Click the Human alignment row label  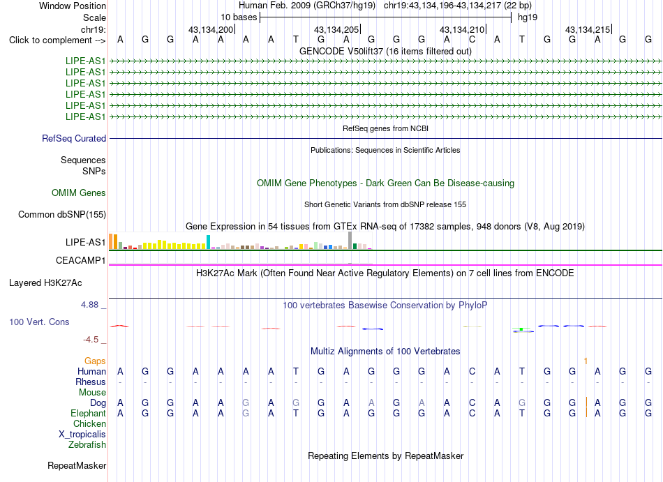coord(91,371)
